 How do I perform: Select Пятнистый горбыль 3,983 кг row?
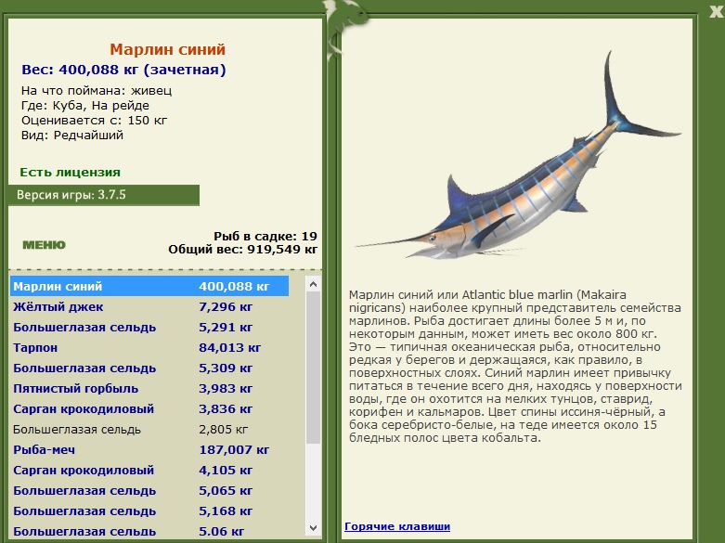(149, 389)
